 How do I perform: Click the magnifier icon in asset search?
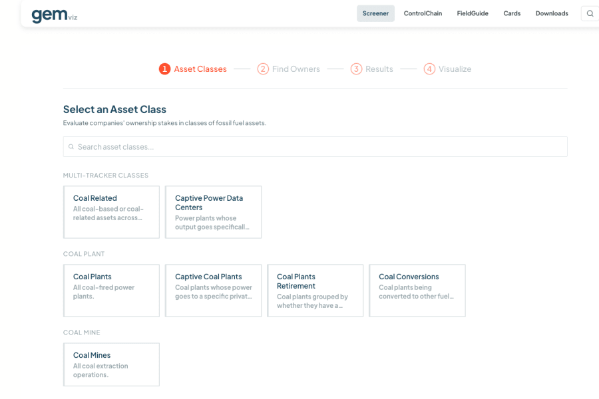click(71, 146)
